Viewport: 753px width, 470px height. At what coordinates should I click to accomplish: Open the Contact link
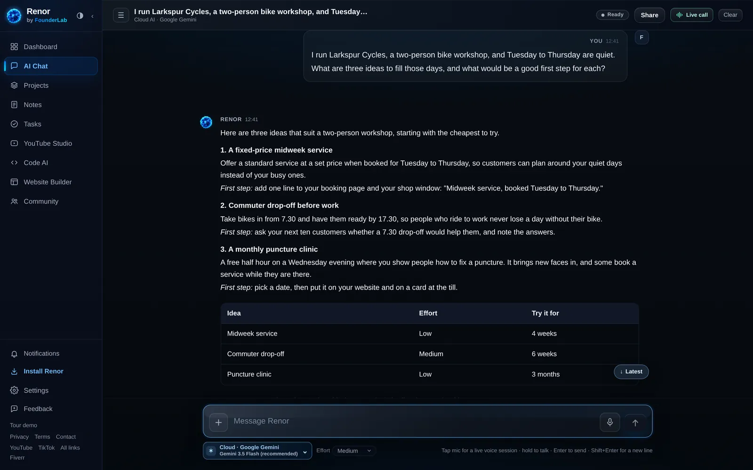(x=66, y=437)
